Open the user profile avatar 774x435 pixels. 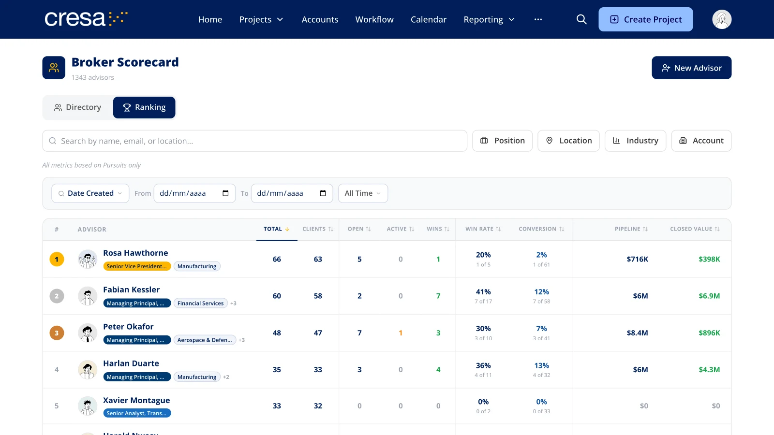[722, 19]
